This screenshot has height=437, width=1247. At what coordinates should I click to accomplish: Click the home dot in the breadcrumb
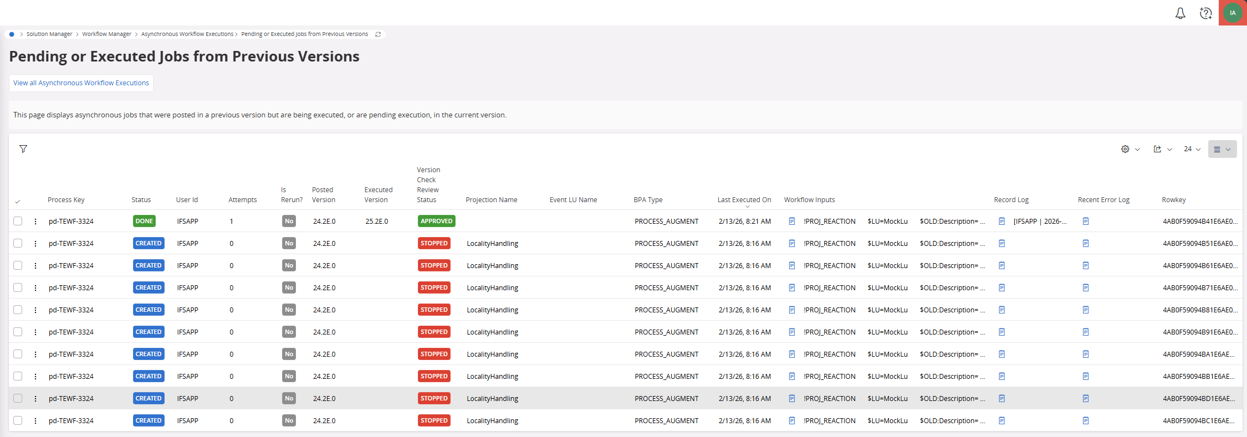click(x=12, y=34)
